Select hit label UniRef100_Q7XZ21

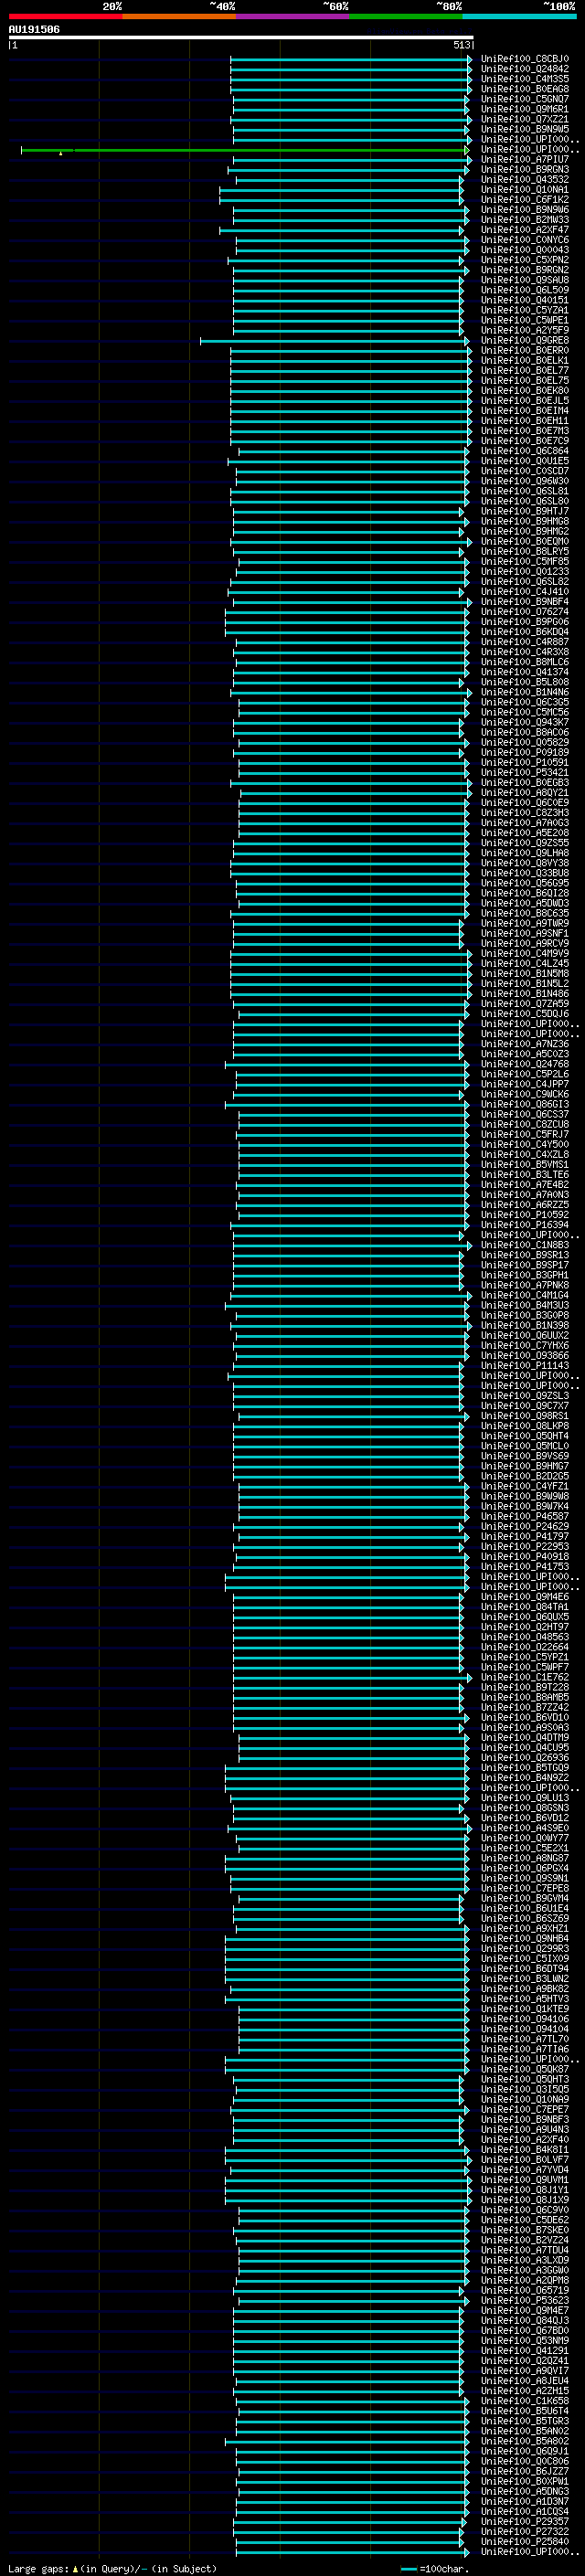pyautogui.click(x=524, y=119)
